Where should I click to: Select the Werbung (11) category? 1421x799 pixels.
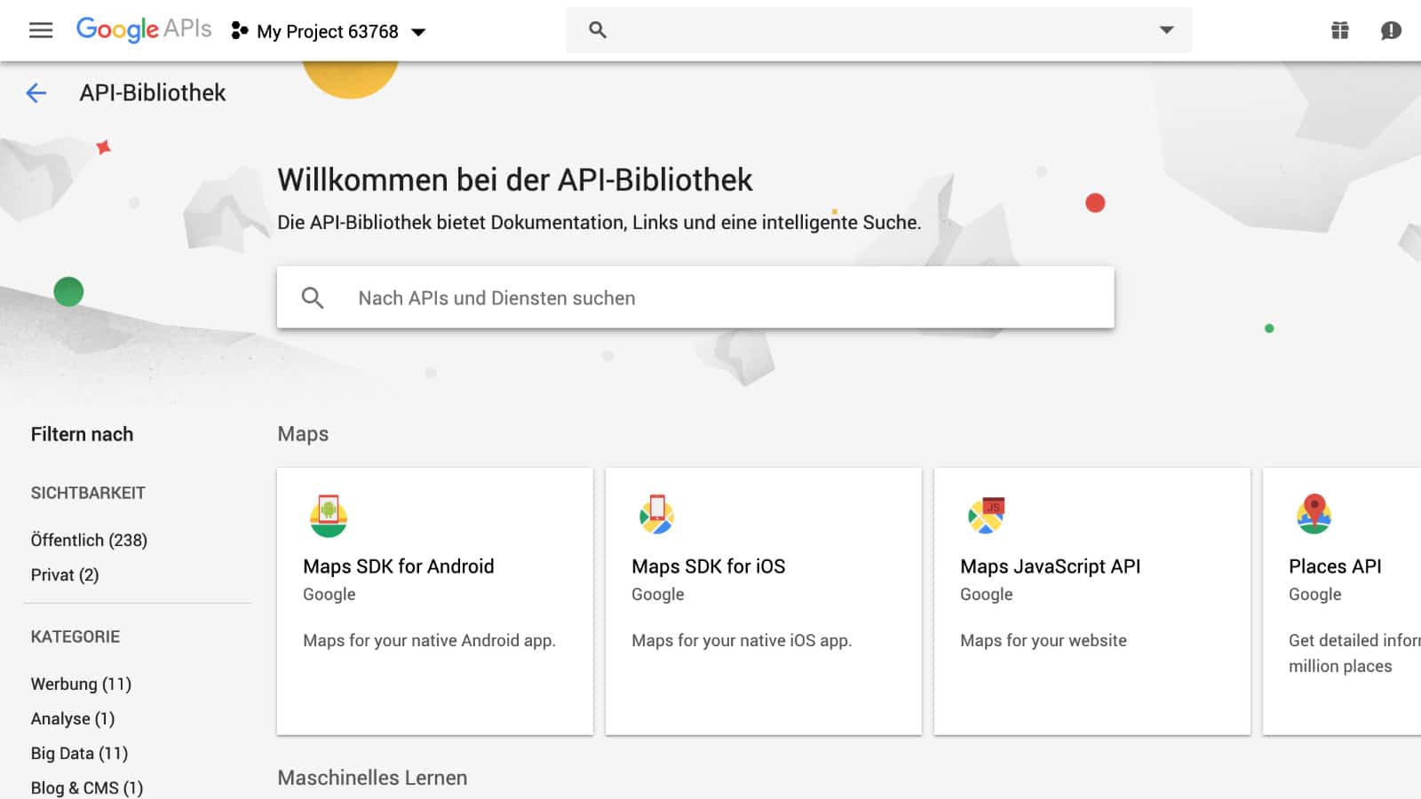(81, 684)
